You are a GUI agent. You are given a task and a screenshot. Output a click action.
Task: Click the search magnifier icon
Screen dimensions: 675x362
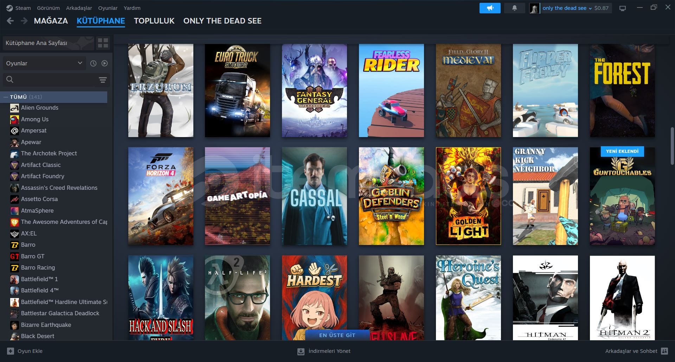pyautogui.click(x=10, y=80)
